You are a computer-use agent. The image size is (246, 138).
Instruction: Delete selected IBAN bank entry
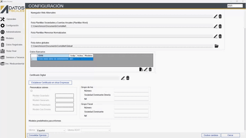(x=150, y=69)
